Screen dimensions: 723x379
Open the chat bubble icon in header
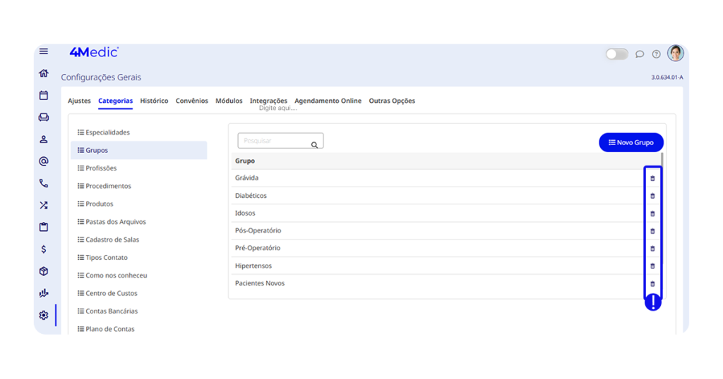pos(640,54)
